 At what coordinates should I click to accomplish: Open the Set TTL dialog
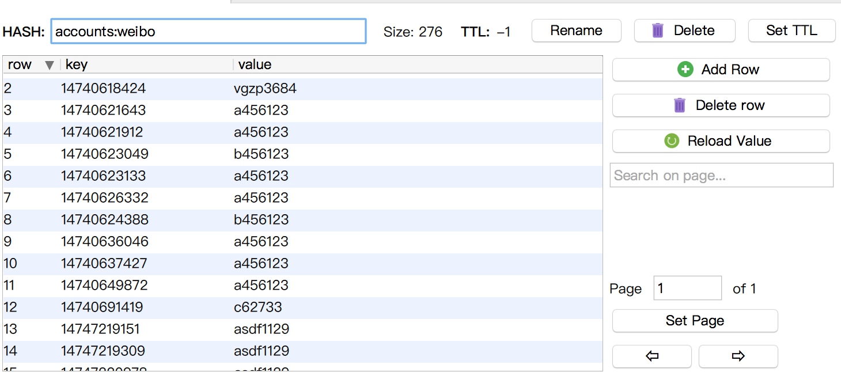point(791,31)
